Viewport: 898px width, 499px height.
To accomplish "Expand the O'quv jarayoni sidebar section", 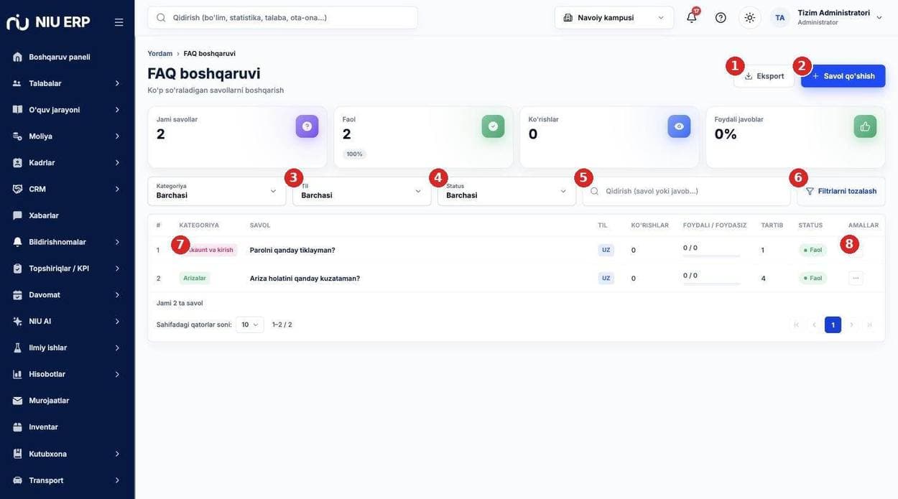I will click(68, 110).
